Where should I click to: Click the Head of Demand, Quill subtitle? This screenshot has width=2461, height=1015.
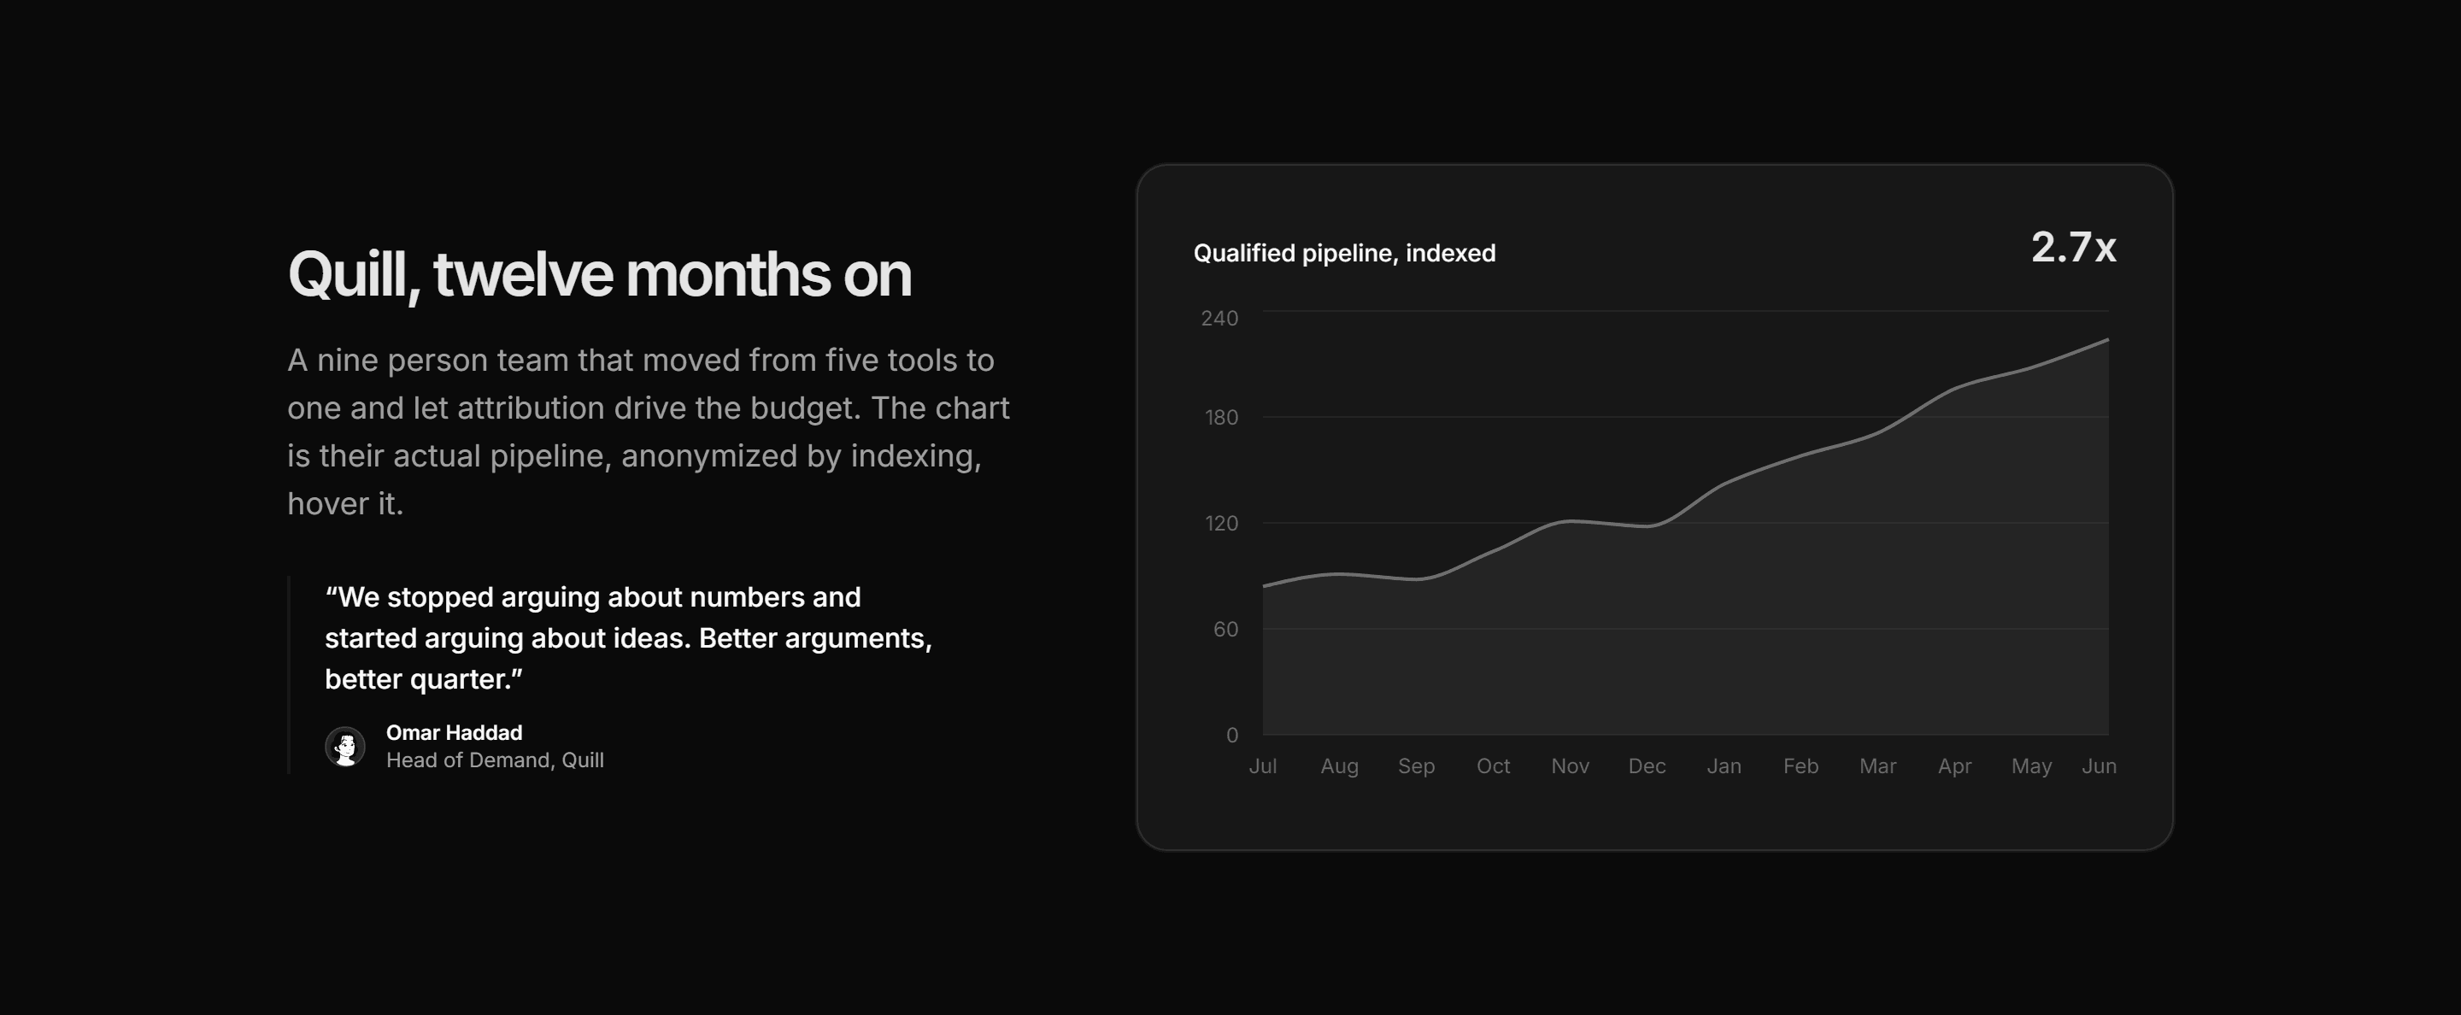coord(495,760)
